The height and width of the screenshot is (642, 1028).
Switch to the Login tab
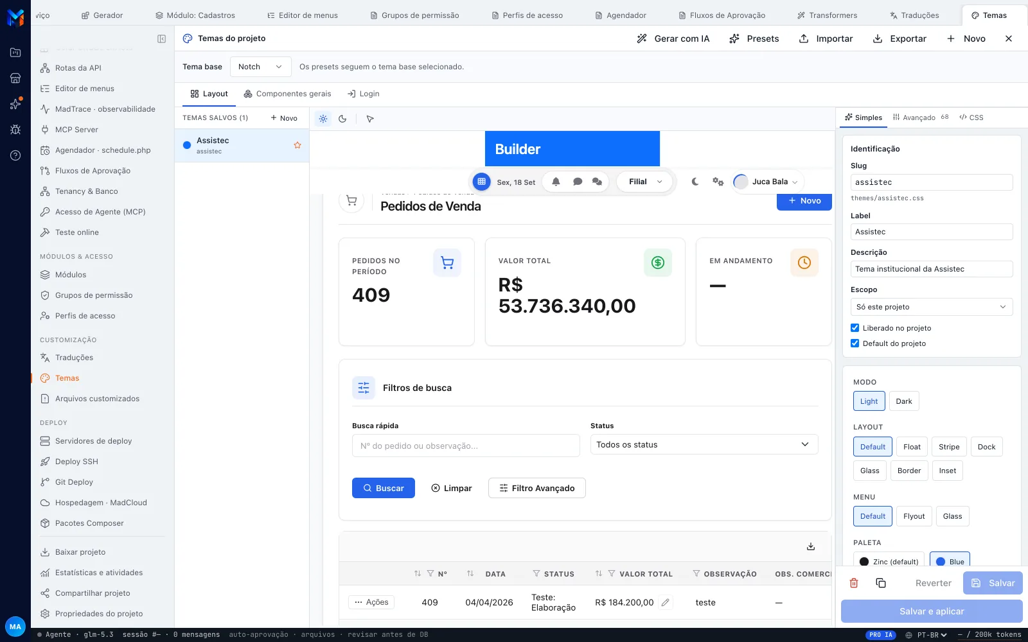tap(364, 94)
